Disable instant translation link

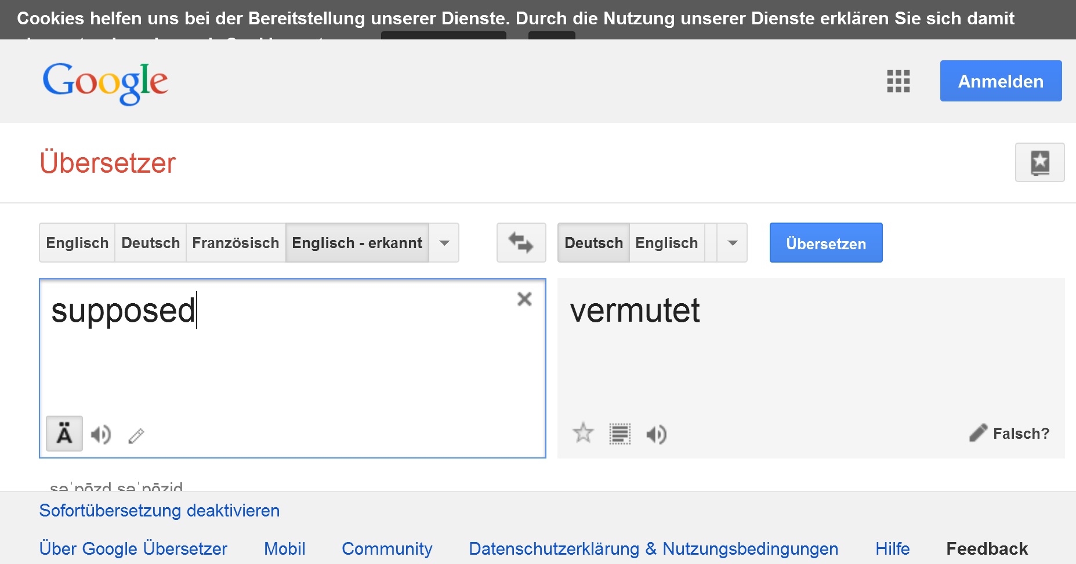[159, 511]
